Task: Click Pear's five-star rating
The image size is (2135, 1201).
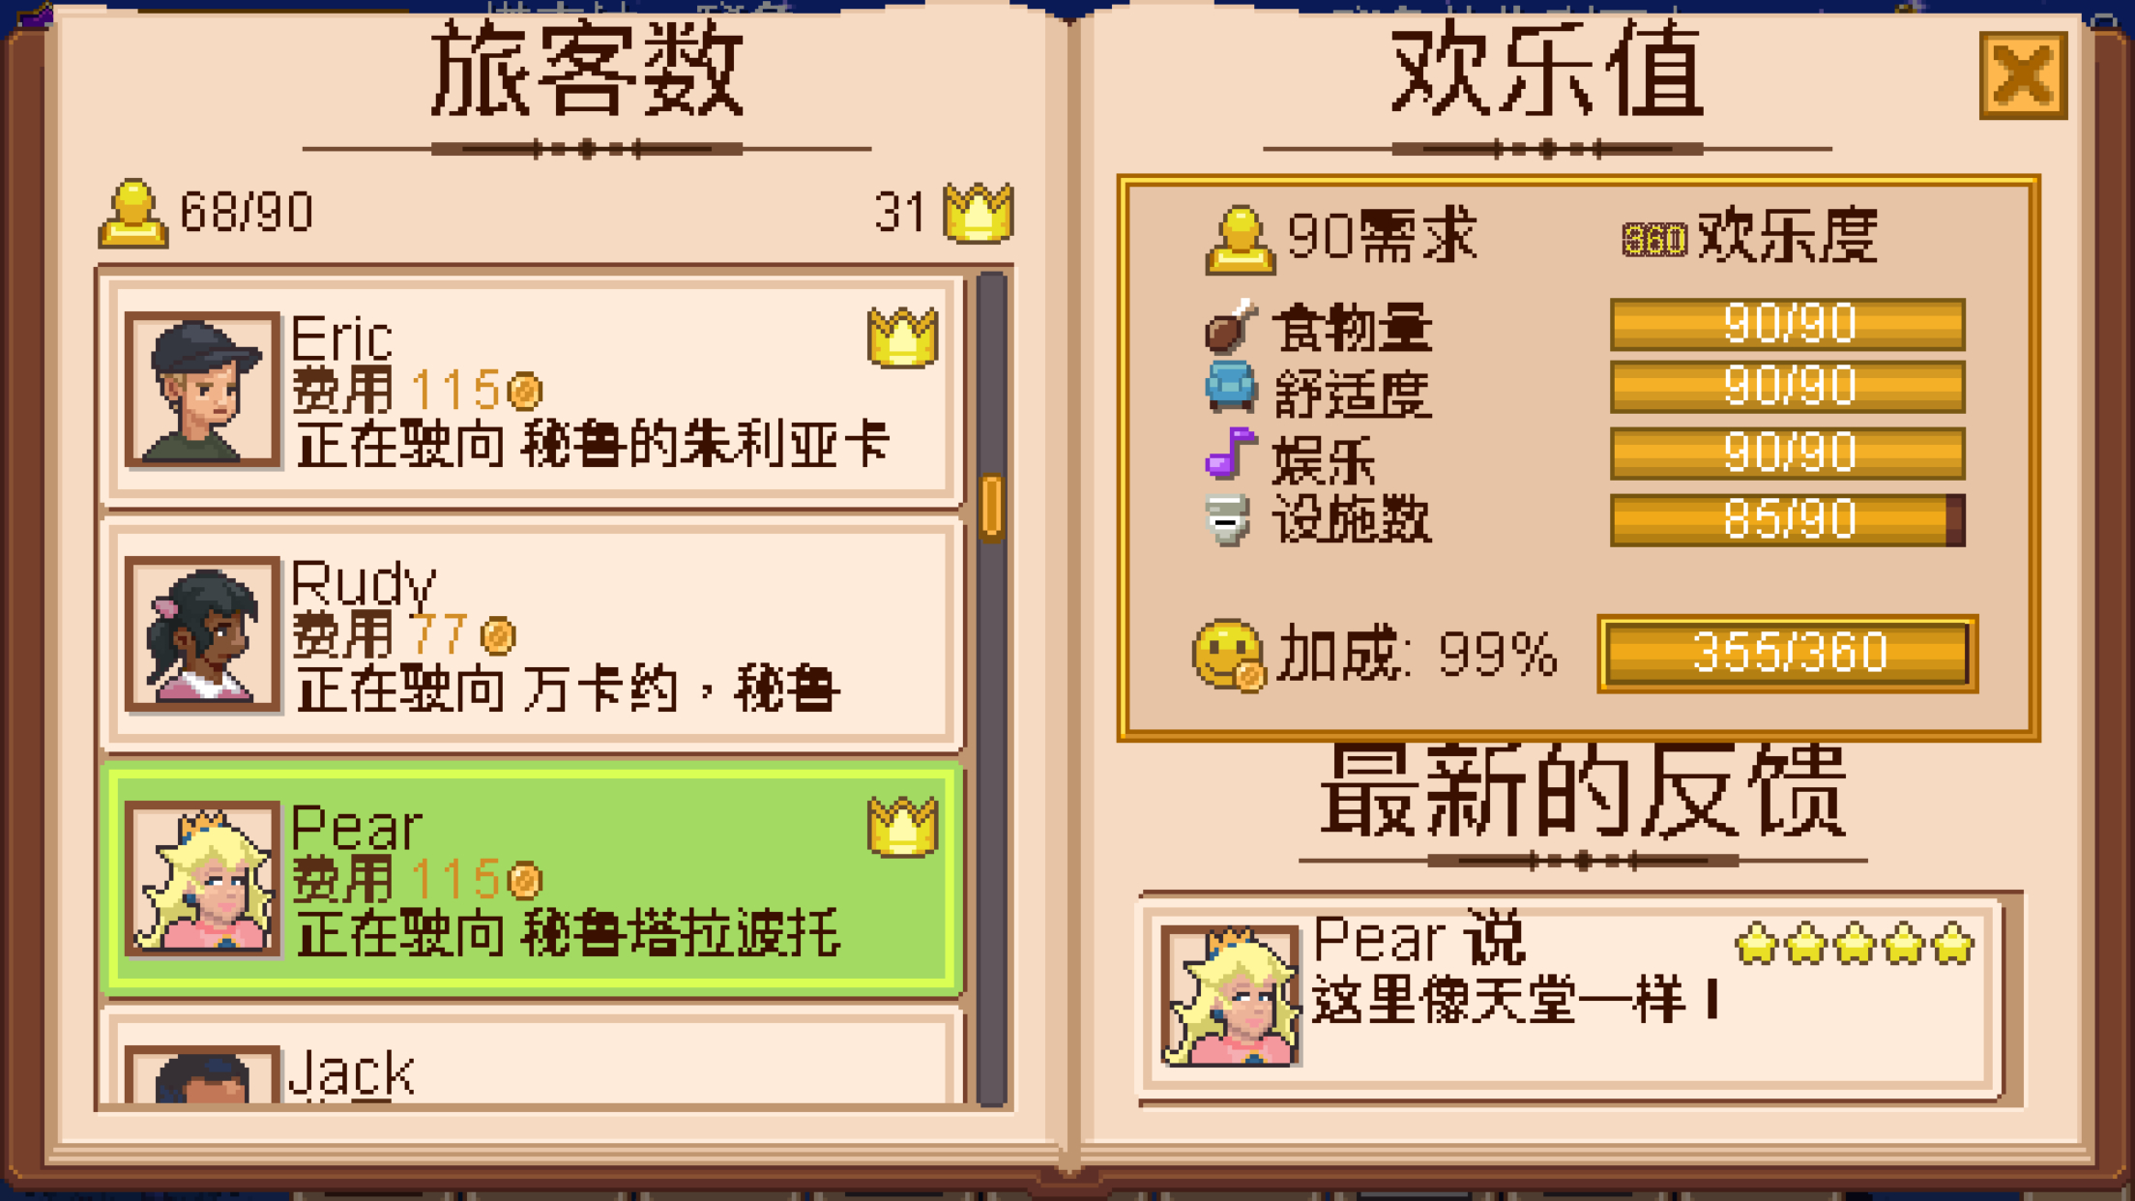Action: [x=1855, y=944]
